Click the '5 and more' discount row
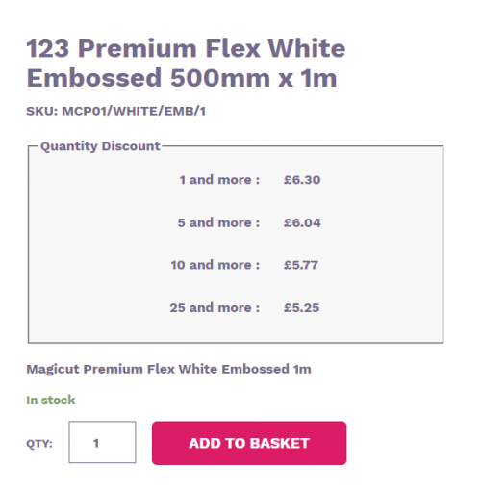 249,222
